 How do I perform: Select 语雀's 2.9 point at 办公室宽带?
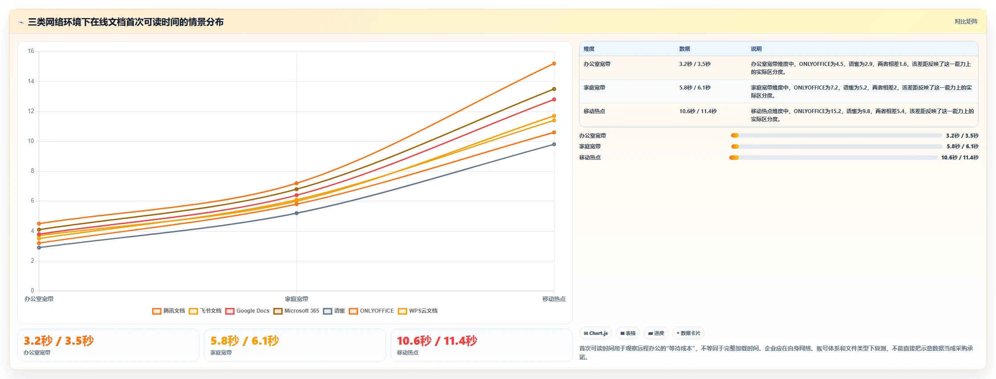click(x=39, y=248)
